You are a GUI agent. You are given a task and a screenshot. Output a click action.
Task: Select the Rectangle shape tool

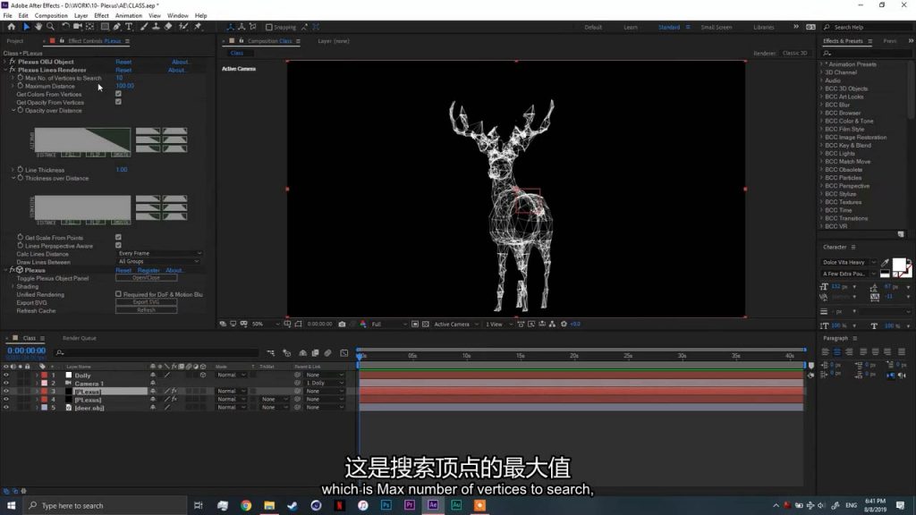pyautogui.click(x=105, y=27)
